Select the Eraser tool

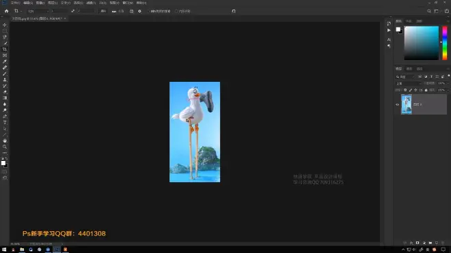pyautogui.click(x=5, y=92)
